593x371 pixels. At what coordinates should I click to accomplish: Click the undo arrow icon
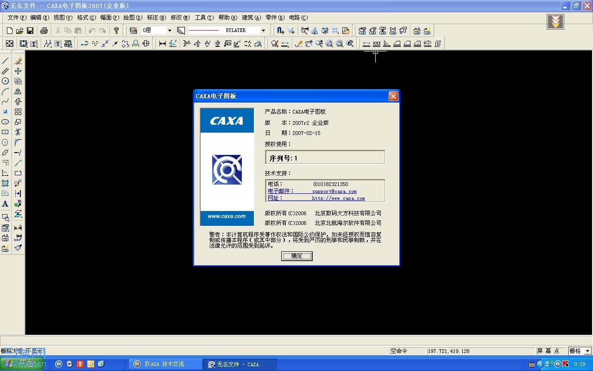pyautogui.click(x=92, y=31)
